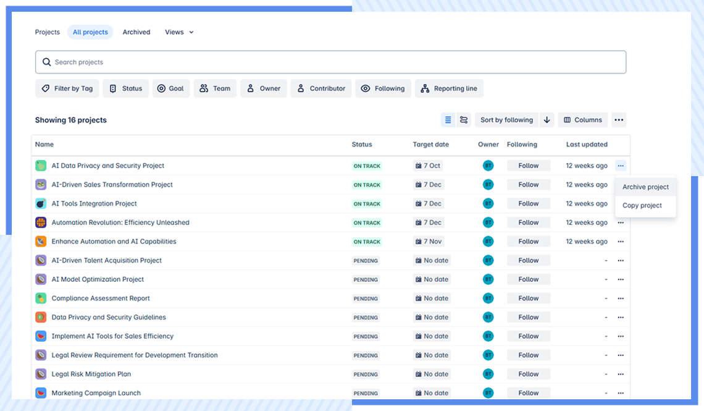Open the overflow menu beside Columns
The height and width of the screenshot is (411, 704).
(619, 119)
